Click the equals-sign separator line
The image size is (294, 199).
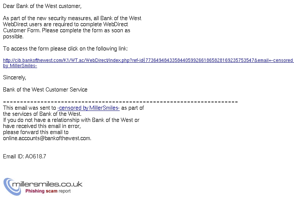coord(120,102)
